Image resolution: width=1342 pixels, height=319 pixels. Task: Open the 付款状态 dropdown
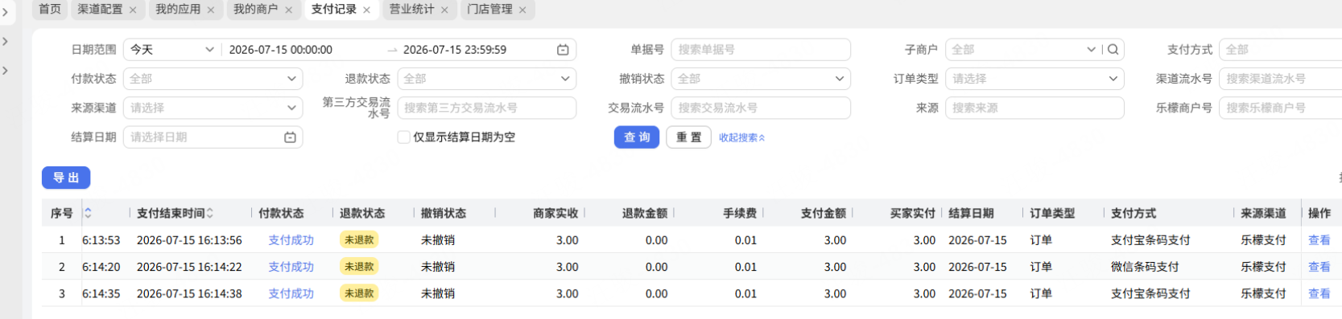(213, 79)
